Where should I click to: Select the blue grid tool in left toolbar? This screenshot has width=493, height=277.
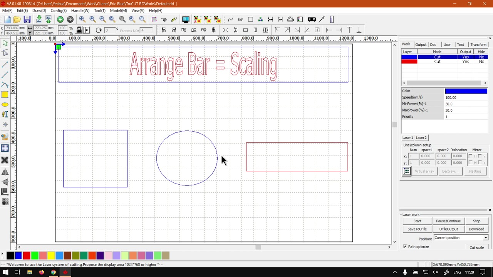coord(5,148)
